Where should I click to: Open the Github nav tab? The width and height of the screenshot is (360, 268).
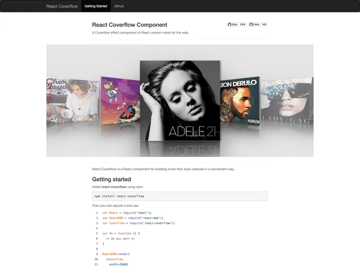pos(119,6)
